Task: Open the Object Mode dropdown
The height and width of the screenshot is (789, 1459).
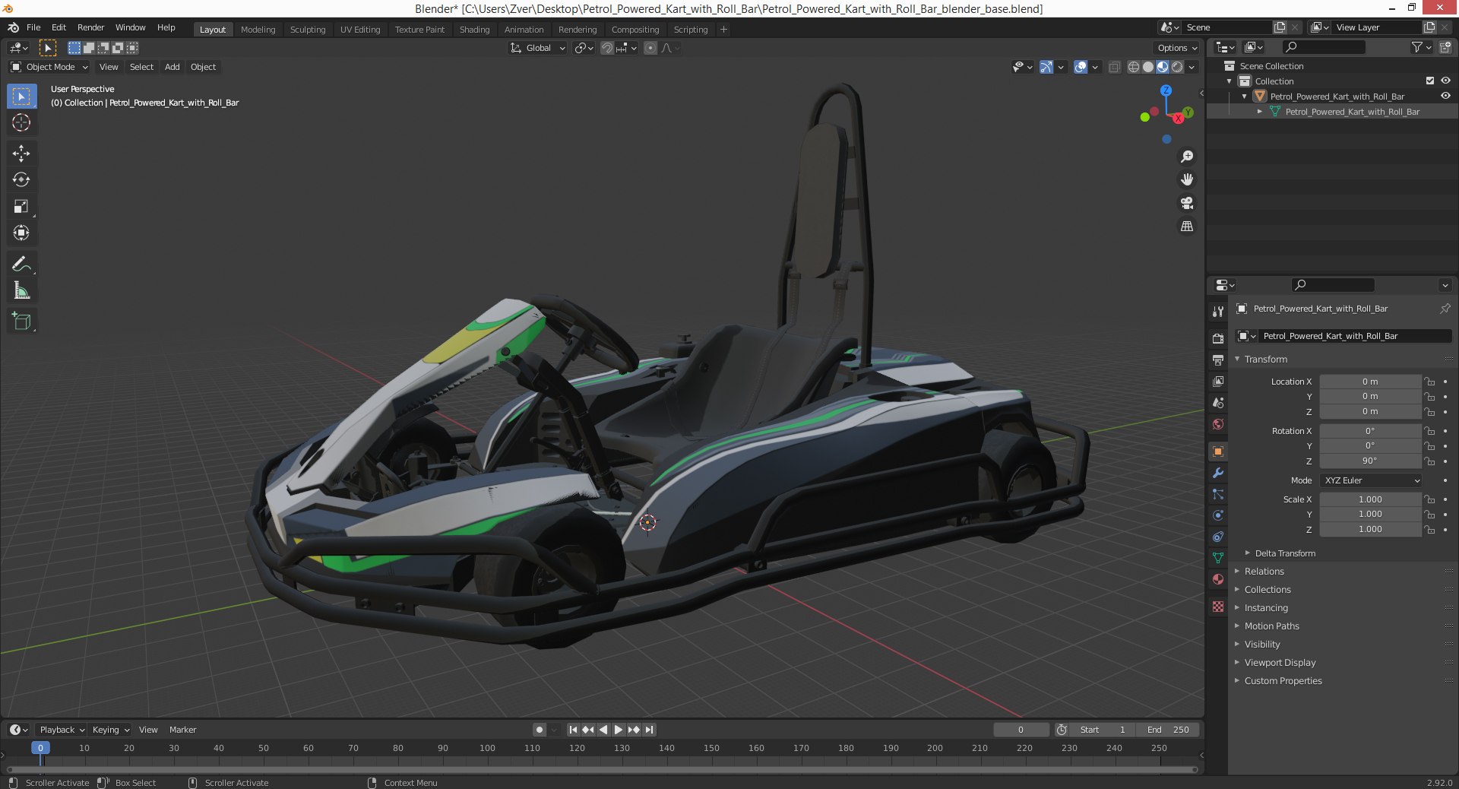Action: click(49, 67)
